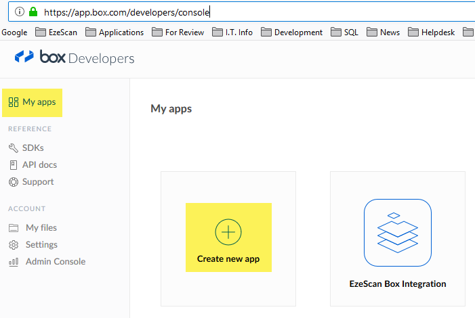
Task: Click the Box Developers logo
Action: 75,58
